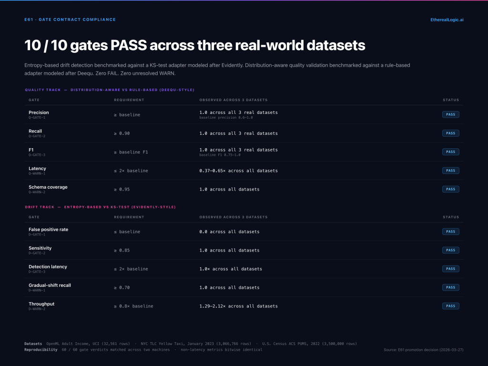Select the Throughput PASS badge
The image size is (488, 366).
click(450, 306)
